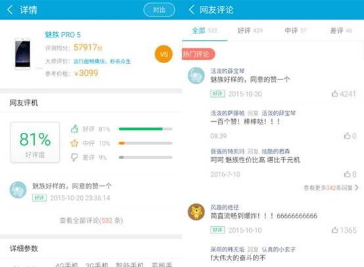Tap the 好评 tag dated 2015-10-10
364x267 pixels.
tap(217, 230)
